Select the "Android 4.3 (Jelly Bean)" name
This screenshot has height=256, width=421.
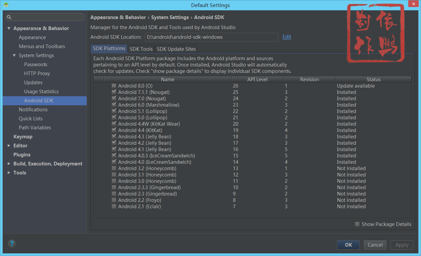click(145, 137)
